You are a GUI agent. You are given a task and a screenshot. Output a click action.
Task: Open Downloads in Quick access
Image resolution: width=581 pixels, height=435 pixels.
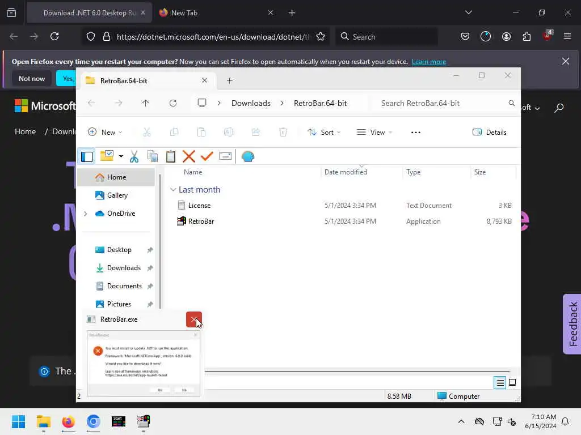(123, 268)
